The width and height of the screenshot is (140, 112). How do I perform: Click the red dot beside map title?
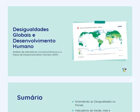point(78,28)
